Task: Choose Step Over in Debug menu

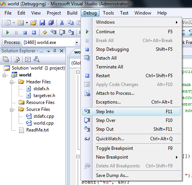Action: click(131, 120)
